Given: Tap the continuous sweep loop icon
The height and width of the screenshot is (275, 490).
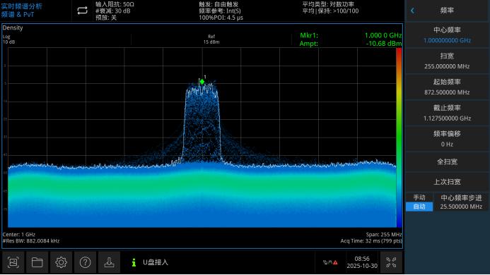Looking at the screenshot, I should (83, 11).
